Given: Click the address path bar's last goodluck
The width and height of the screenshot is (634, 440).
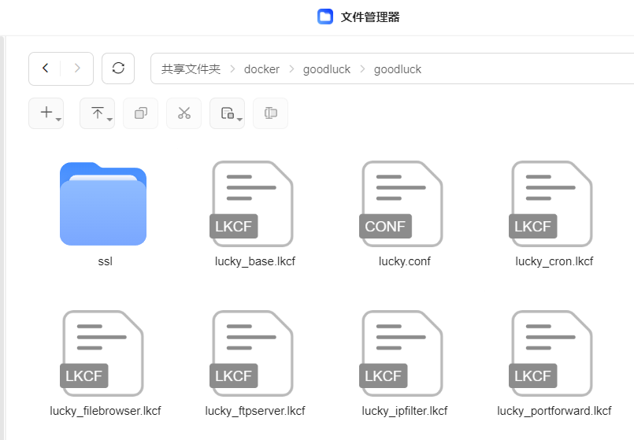Looking at the screenshot, I should pyautogui.click(x=398, y=69).
